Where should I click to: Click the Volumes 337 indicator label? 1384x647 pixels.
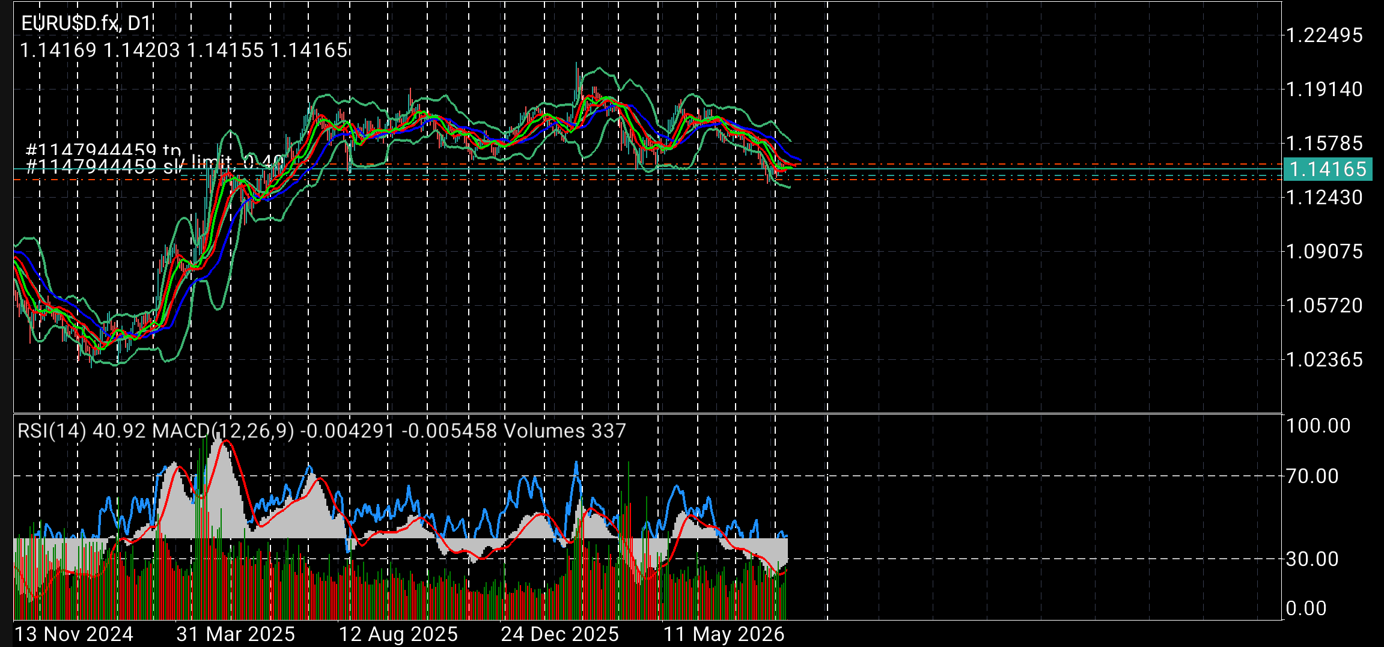(565, 431)
